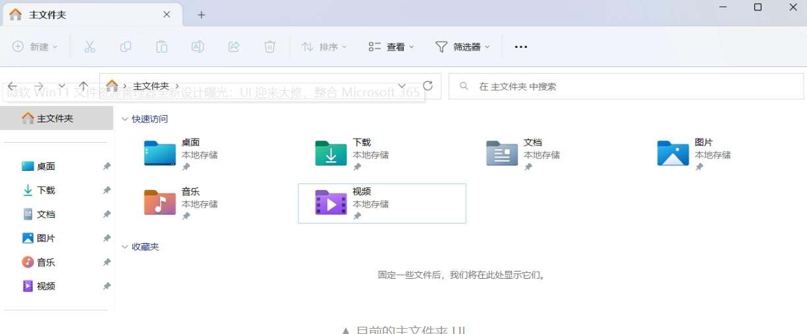Add a new tab with plus button
The image size is (807, 334).
(202, 14)
